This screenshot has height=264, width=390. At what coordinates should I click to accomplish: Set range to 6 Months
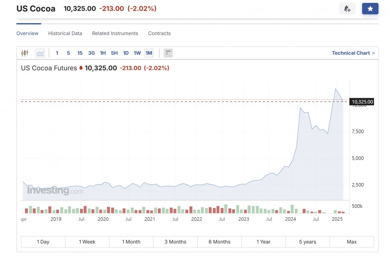click(x=219, y=242)
